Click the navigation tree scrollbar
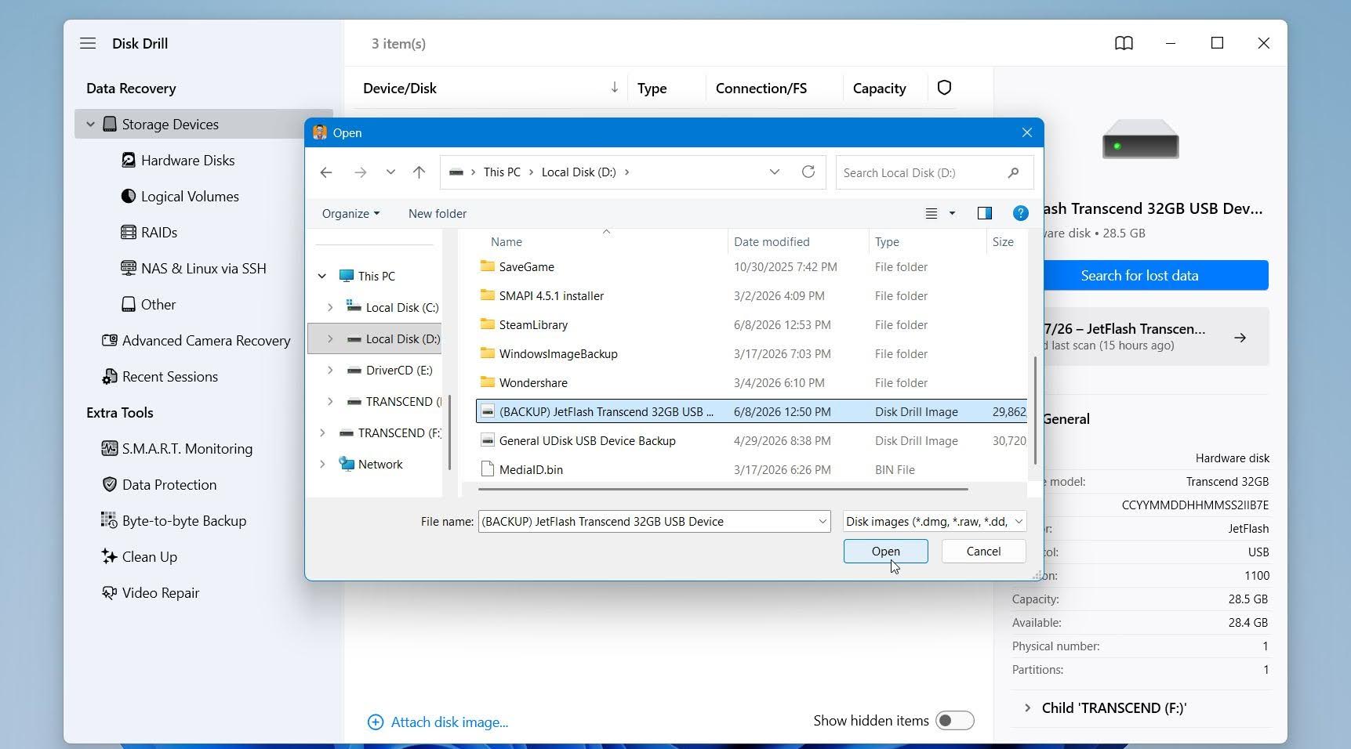The height and width of the screenshot is (749, 1351). [449, 432]
